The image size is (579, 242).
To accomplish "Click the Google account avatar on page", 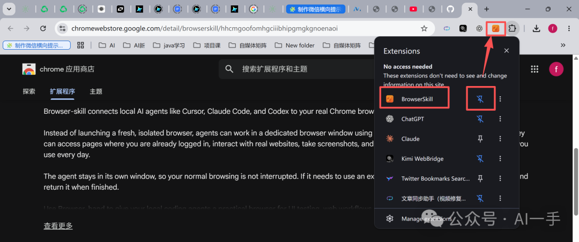I will pyautogui.click(x=556, y=69).
